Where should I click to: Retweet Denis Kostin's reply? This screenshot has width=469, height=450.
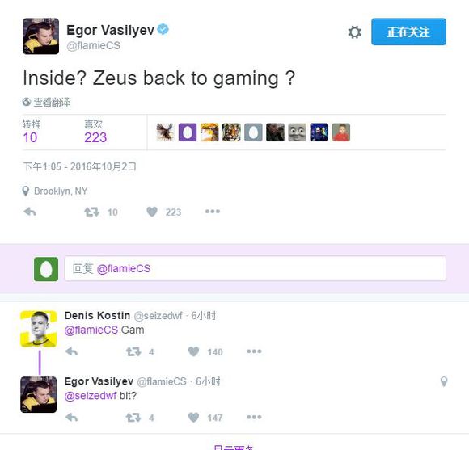point(133,351)
